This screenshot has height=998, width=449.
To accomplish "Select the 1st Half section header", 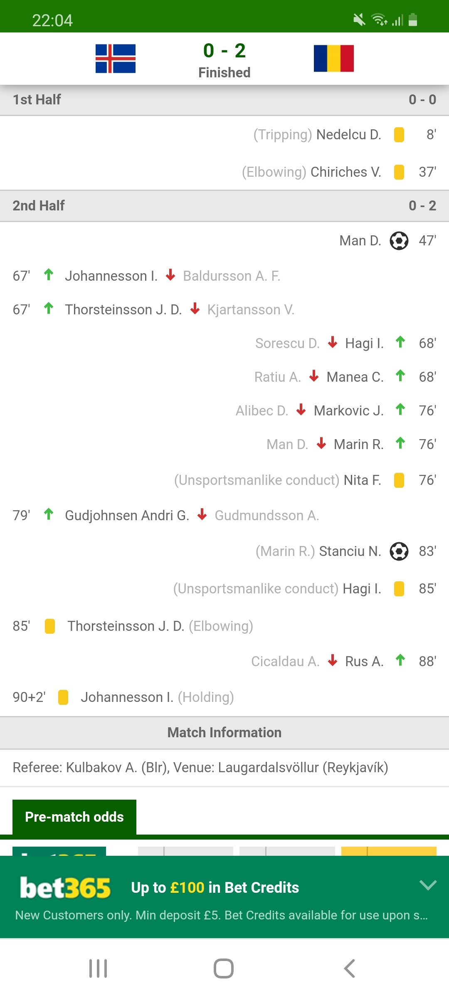I will (x=224, y=100).
